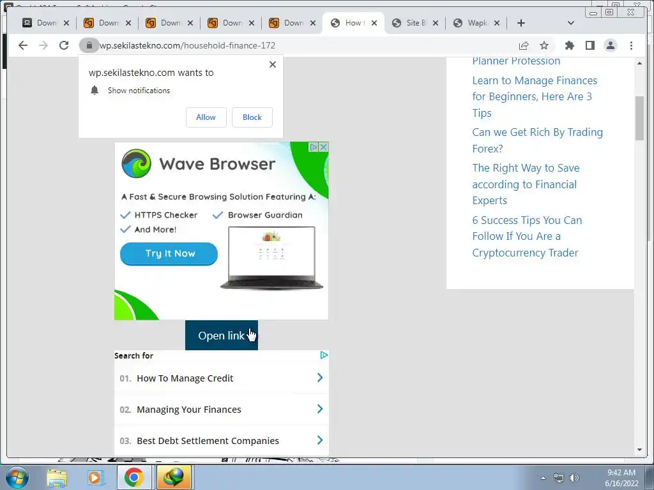Click the page scroll down arrow
Image resolution: width=654 pixels, height=490 pixels.
[x=639, y=450]
